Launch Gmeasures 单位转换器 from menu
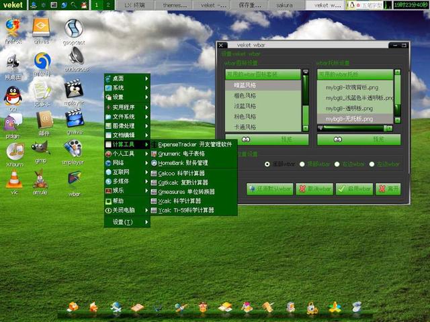Screen dimensions: 430x322 click(193, 192)
